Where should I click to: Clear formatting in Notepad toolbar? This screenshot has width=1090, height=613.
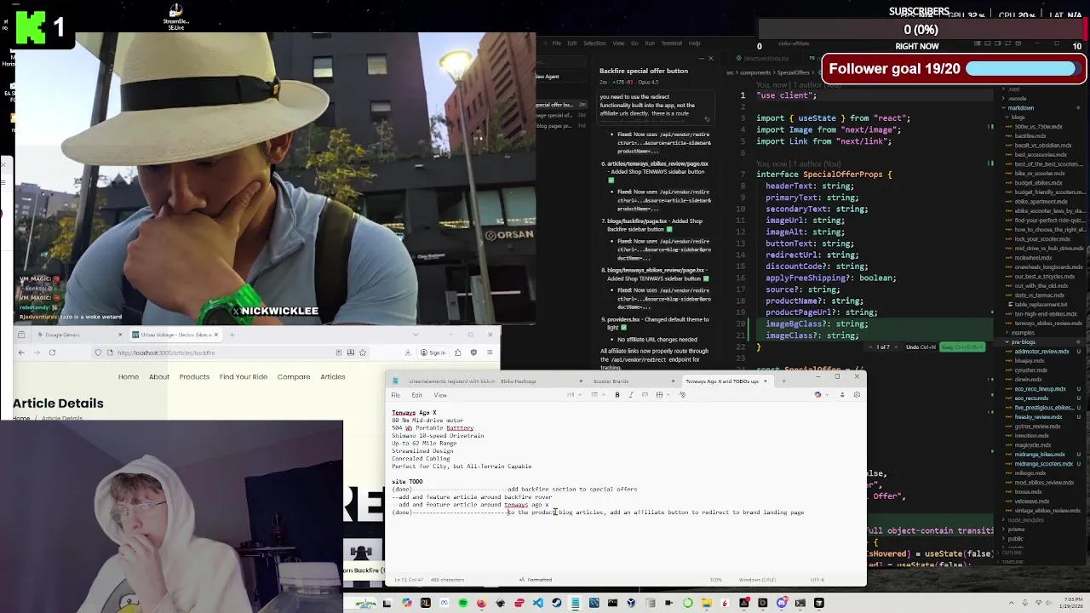point(682,394)
